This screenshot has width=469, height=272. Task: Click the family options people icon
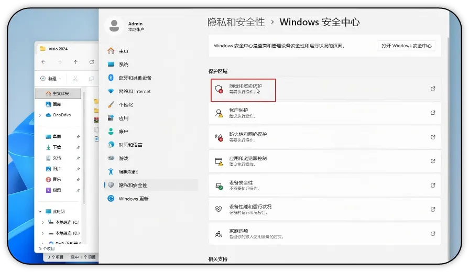coord(219,234)
